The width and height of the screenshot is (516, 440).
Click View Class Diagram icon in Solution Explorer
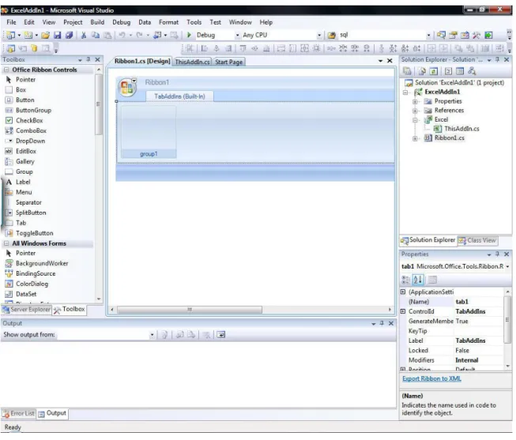point(472,71)
